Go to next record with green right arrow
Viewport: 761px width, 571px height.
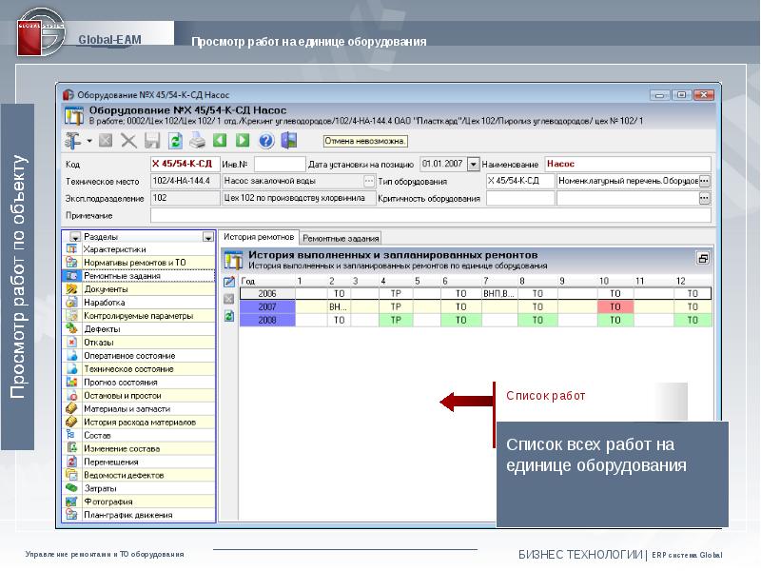[243, 141]
